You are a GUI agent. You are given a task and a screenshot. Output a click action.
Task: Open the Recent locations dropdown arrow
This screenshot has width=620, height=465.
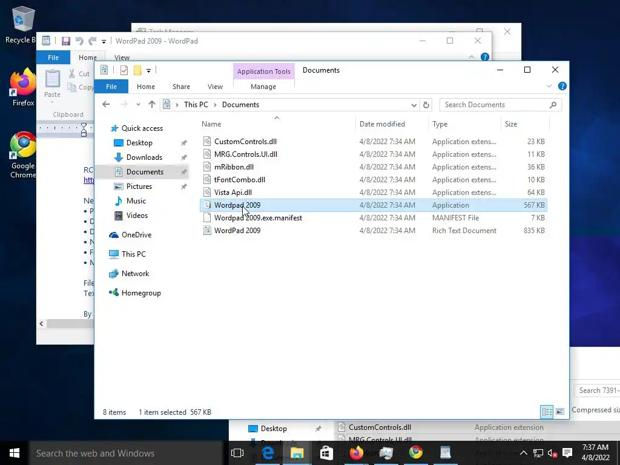pos(138,105)
